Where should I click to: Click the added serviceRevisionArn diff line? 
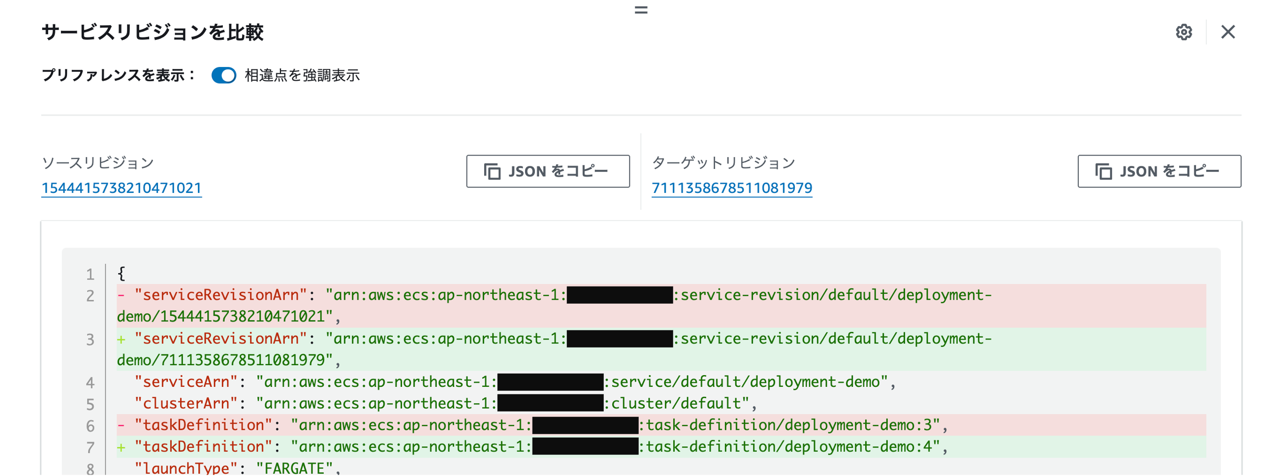661,349
